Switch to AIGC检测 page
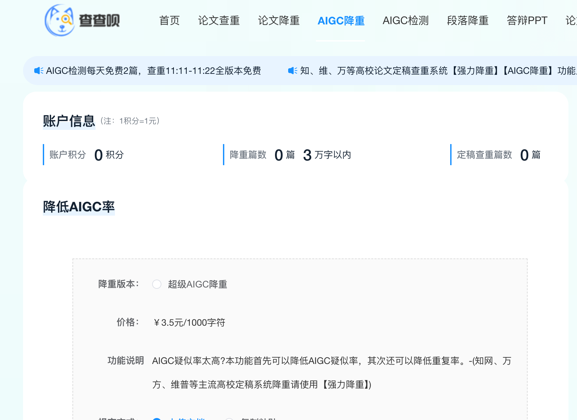The height and width of the screenshot is (420, 577). point(405,20)
